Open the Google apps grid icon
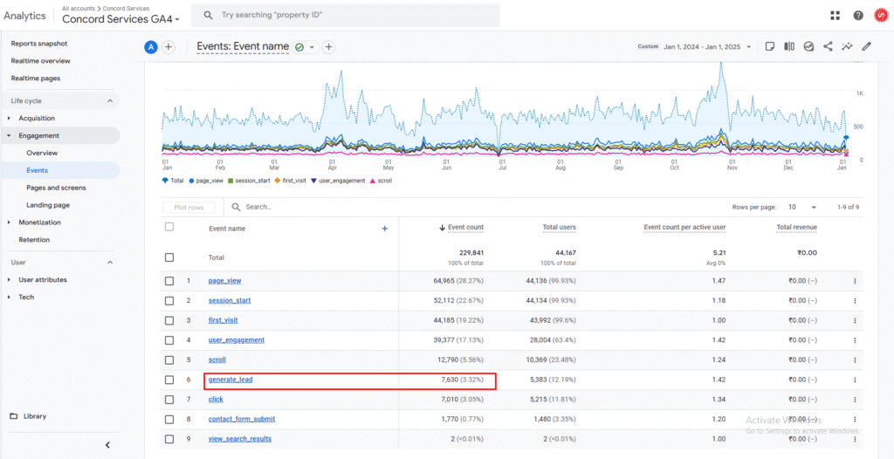The image size is (894, 459). coord(836,16)
